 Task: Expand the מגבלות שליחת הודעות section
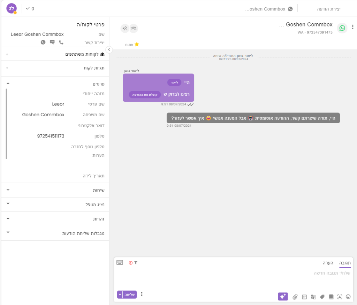pos(8,232)
